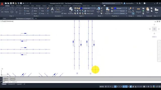Click the Array tool
This screenshot has height=90, width=161.
(x=42, y=13)
